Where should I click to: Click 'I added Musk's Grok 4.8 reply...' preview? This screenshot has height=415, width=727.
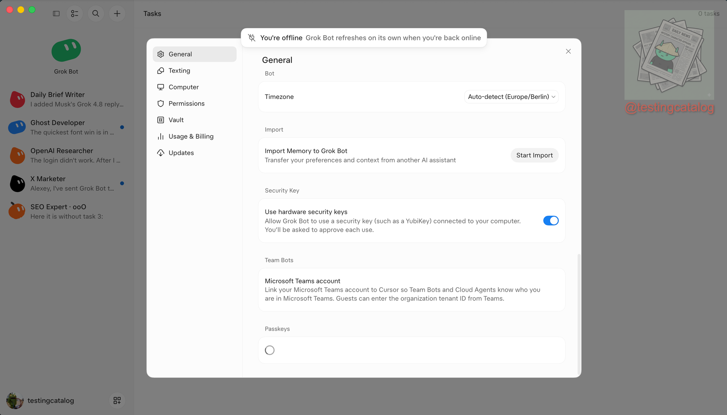[77, 104]
